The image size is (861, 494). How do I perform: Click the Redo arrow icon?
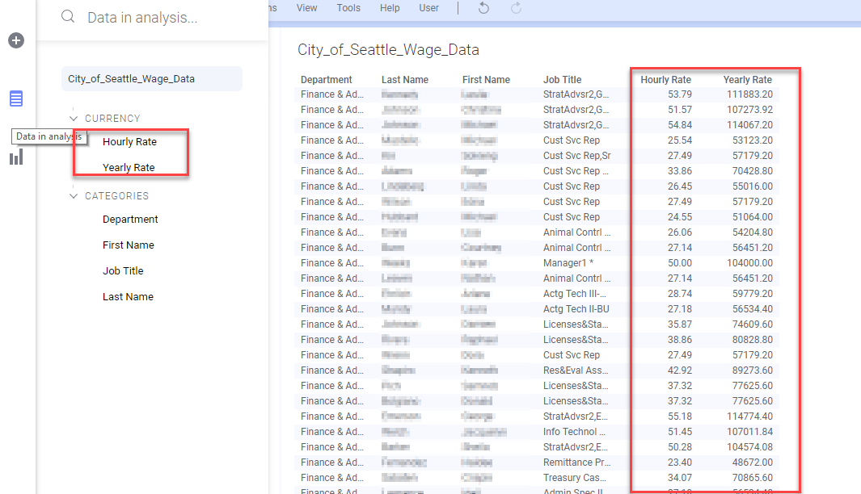[x=516, y=8]
